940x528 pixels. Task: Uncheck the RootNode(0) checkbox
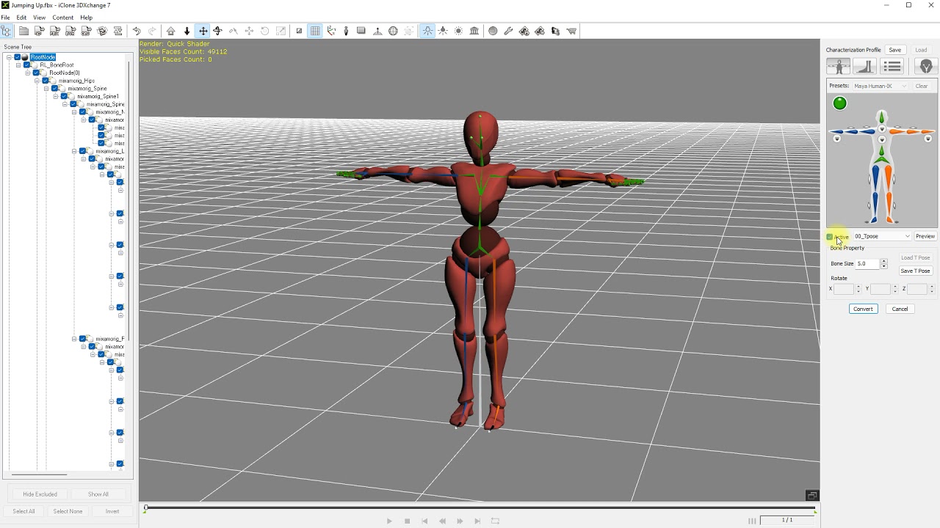(x=37, y=73)
